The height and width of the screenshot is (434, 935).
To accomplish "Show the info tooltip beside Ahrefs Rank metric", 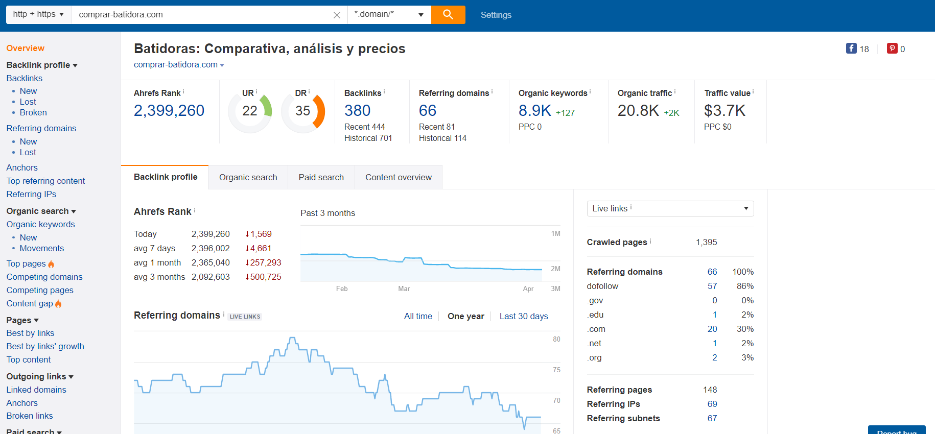I will [183, 91].
